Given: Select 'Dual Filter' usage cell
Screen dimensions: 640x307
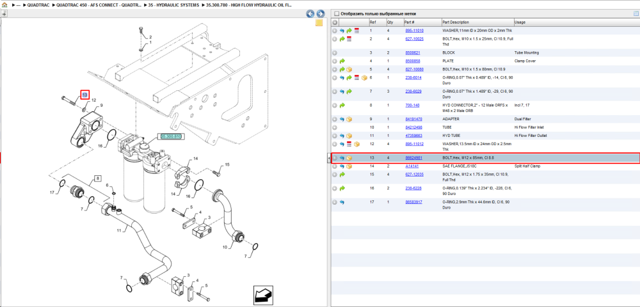Looking at the screenshot, I should click(x=522, y=119).
